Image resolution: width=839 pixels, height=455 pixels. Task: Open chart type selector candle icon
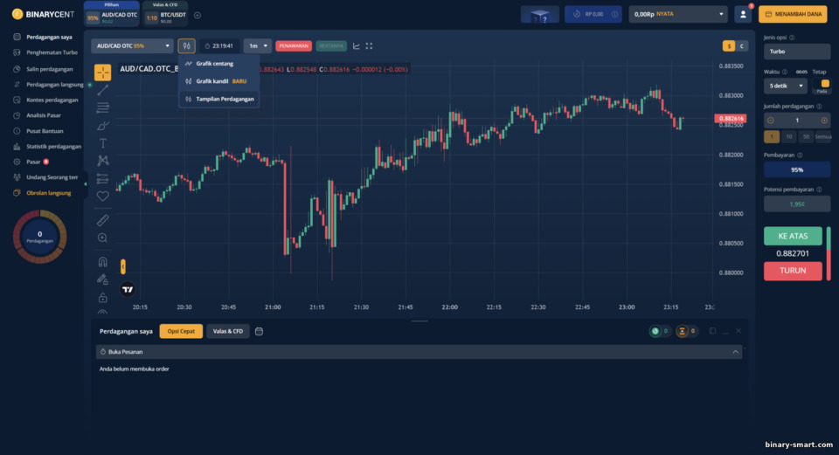click(187, 46)
